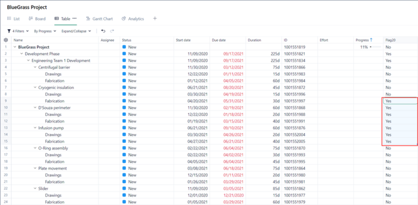Click status icon for Plate movement row
The height and width of the screenshot is (205, 418).
(x=124, y=168)
